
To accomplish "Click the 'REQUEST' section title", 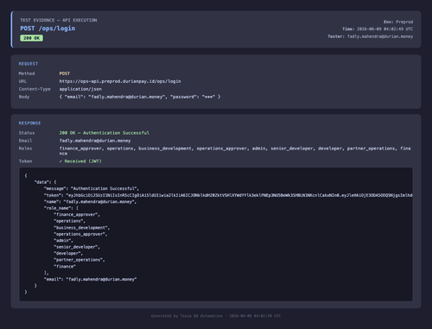I will coord(29,64).
